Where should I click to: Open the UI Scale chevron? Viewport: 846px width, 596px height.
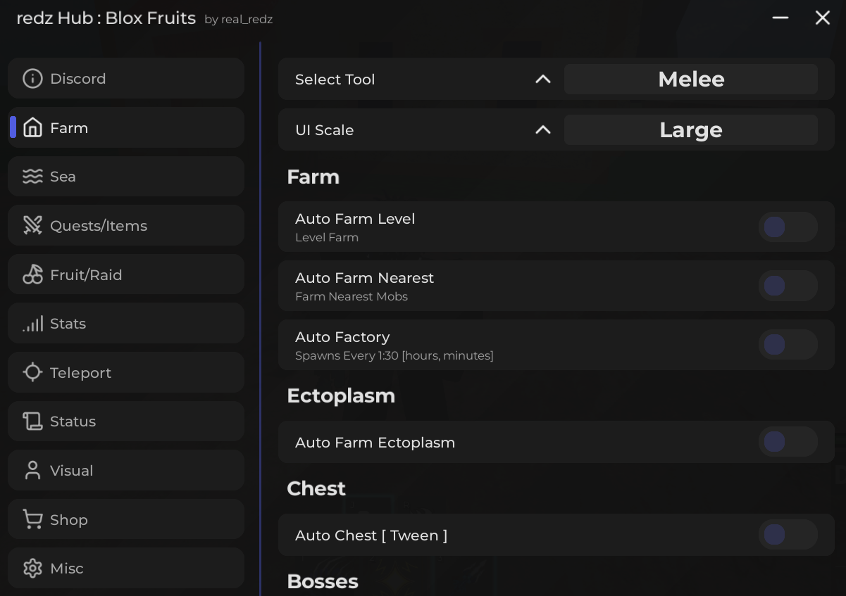coord(542,130)
